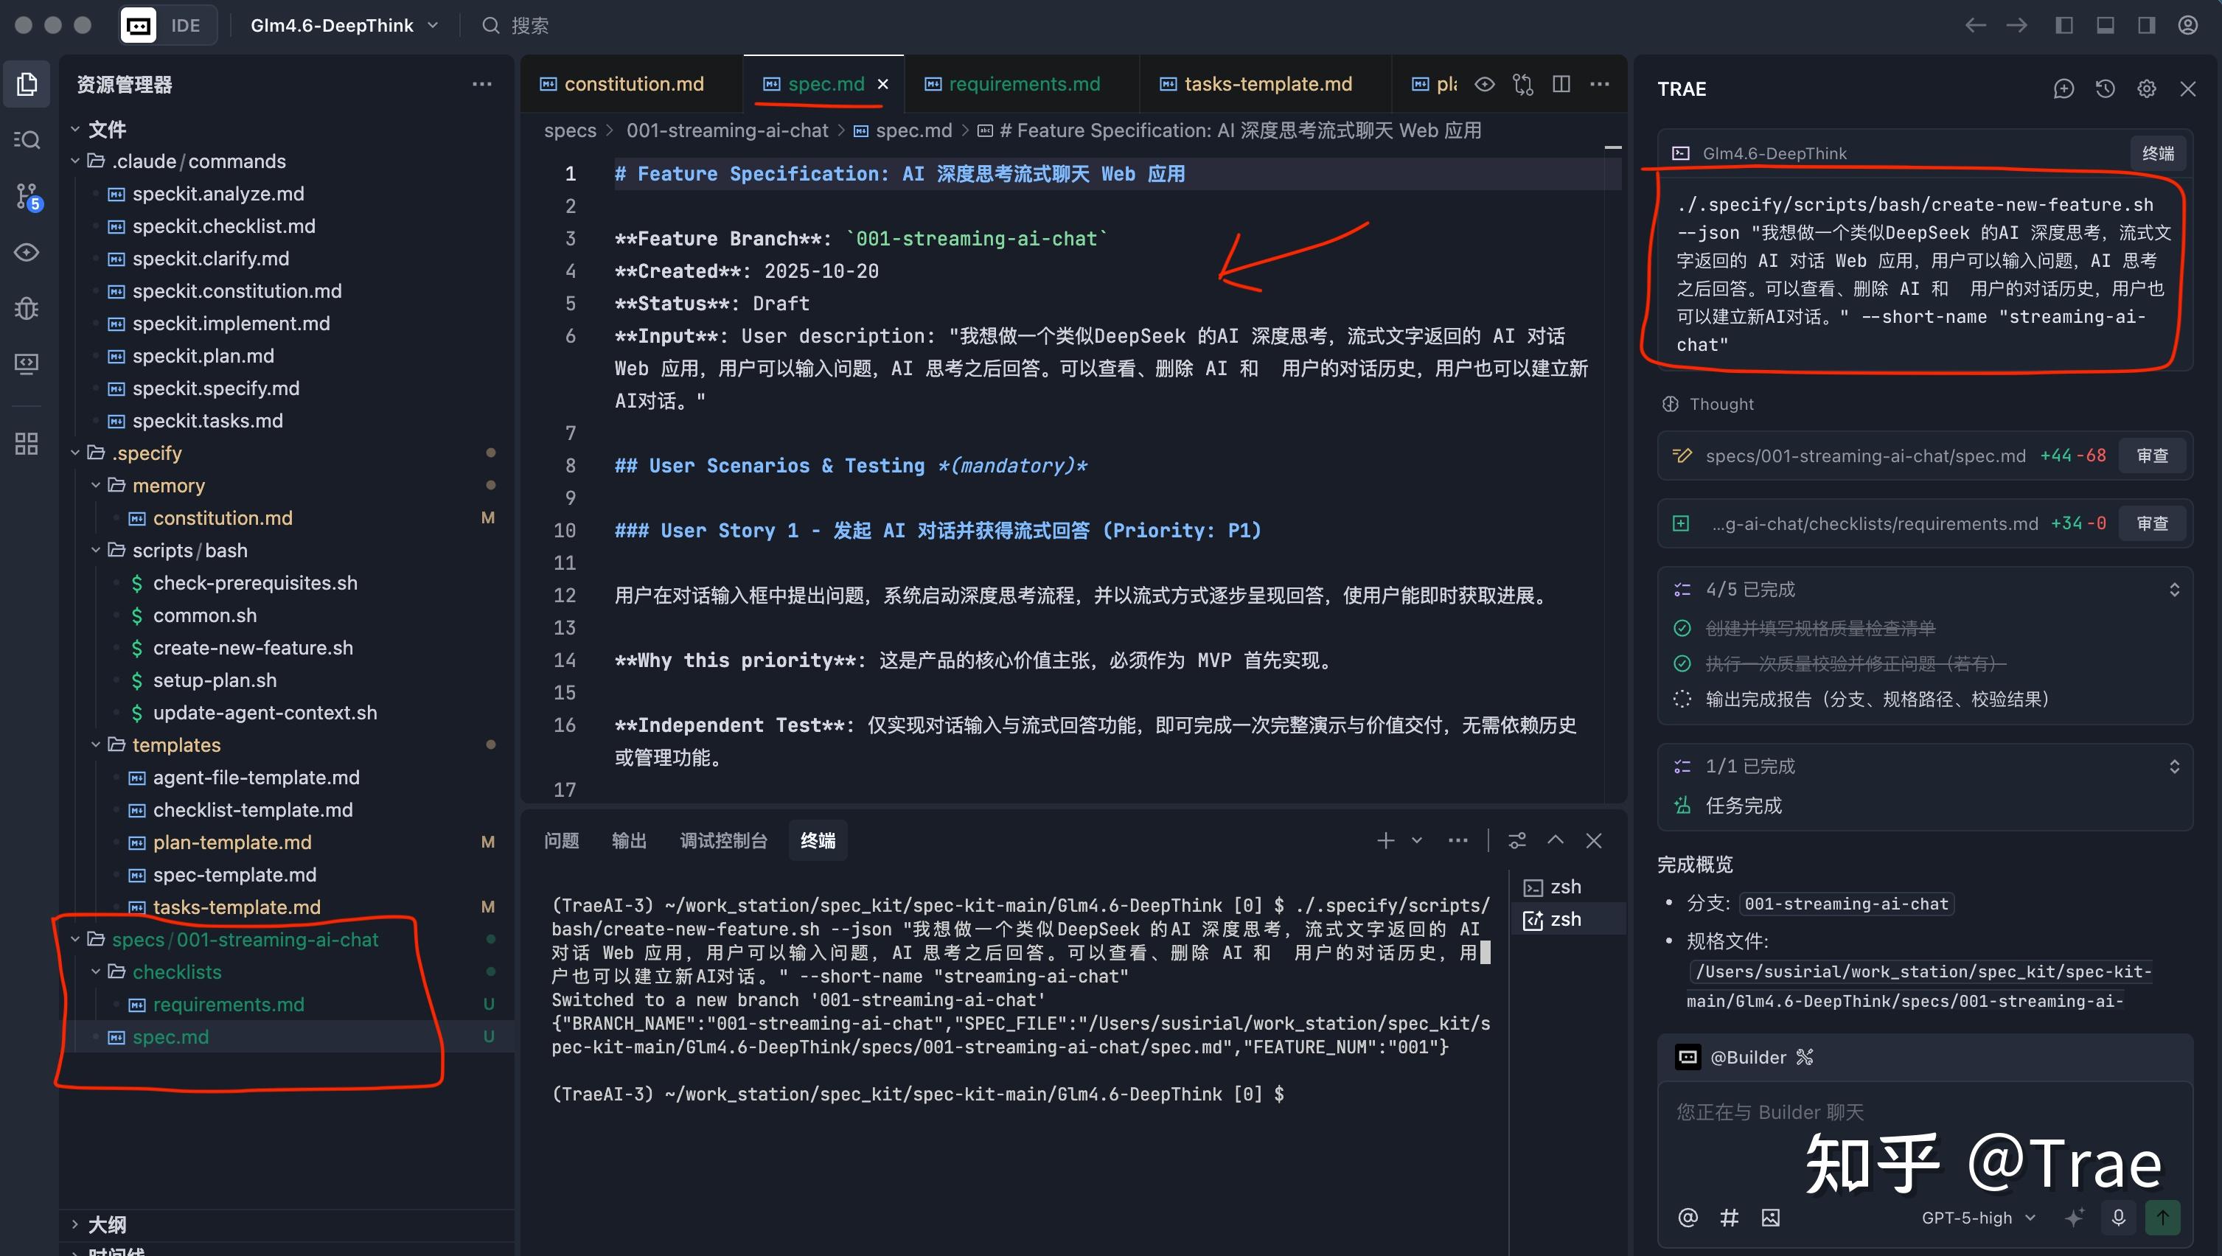This screenshot has width=2222, height=1256.
Task: Open the extensions grid icon in the sidebar
Action: (x=26, y=444)
